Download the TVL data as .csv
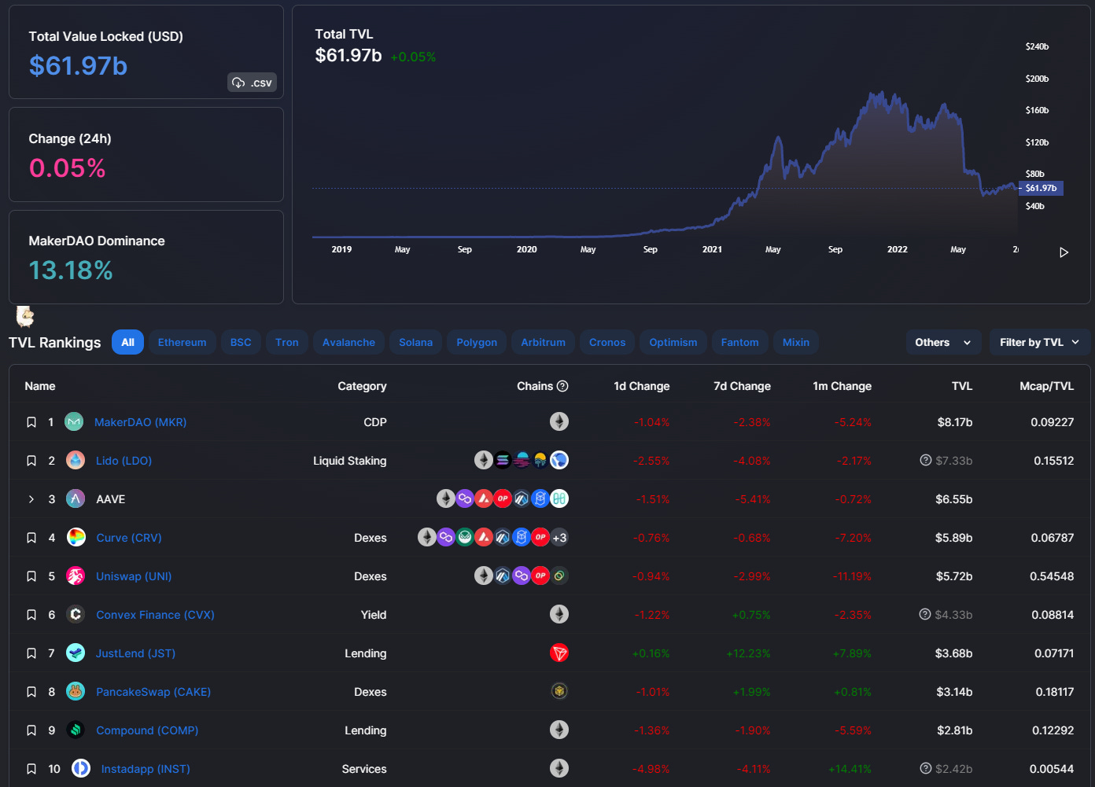 252,83
